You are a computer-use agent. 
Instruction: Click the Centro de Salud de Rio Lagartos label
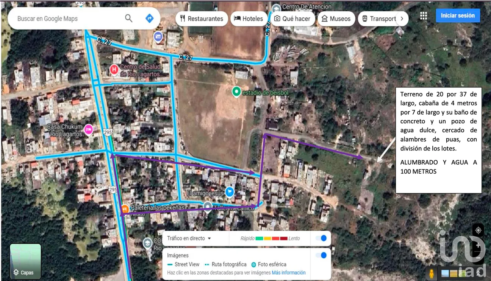[140, 71]
